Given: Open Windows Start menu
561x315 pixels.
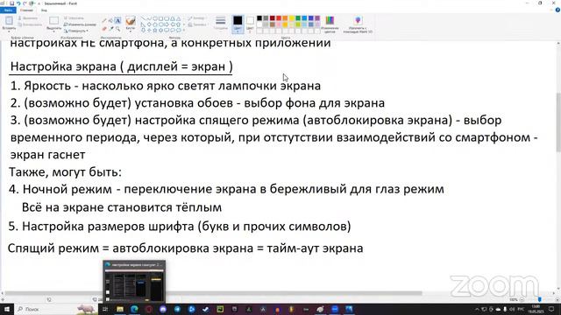Looking at the screenshot, I should (7, 309).
